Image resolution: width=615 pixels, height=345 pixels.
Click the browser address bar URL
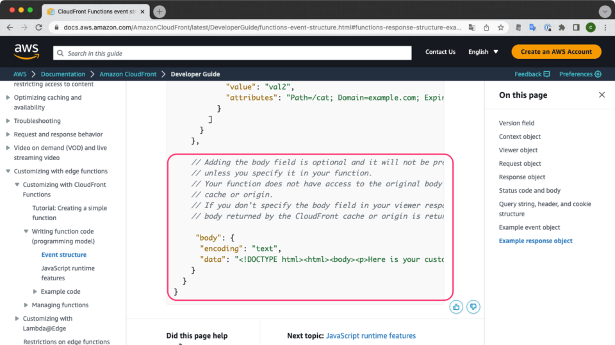(x=262, y=28)
